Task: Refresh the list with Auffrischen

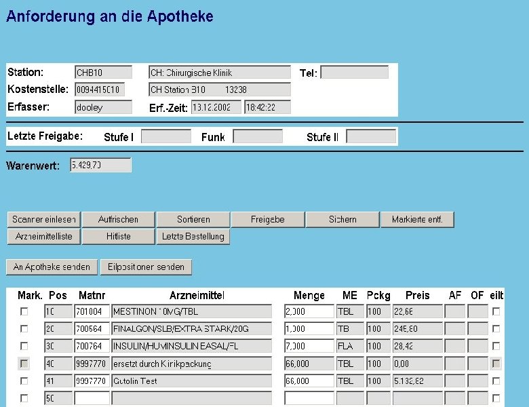Action: [x=119, y=220]
